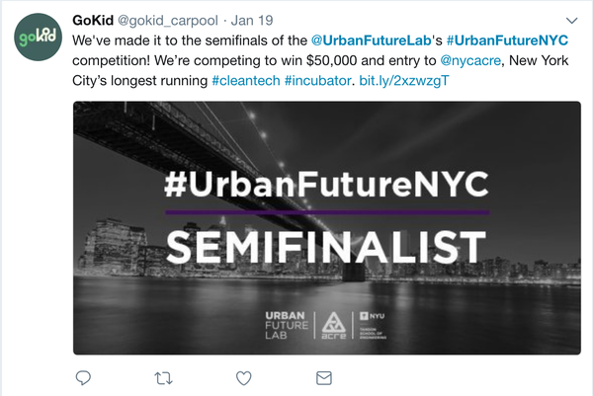This screenshot has width=593, height=396.
Task: Send the tweet via Direct Message envelope
Action: (322, 378)
